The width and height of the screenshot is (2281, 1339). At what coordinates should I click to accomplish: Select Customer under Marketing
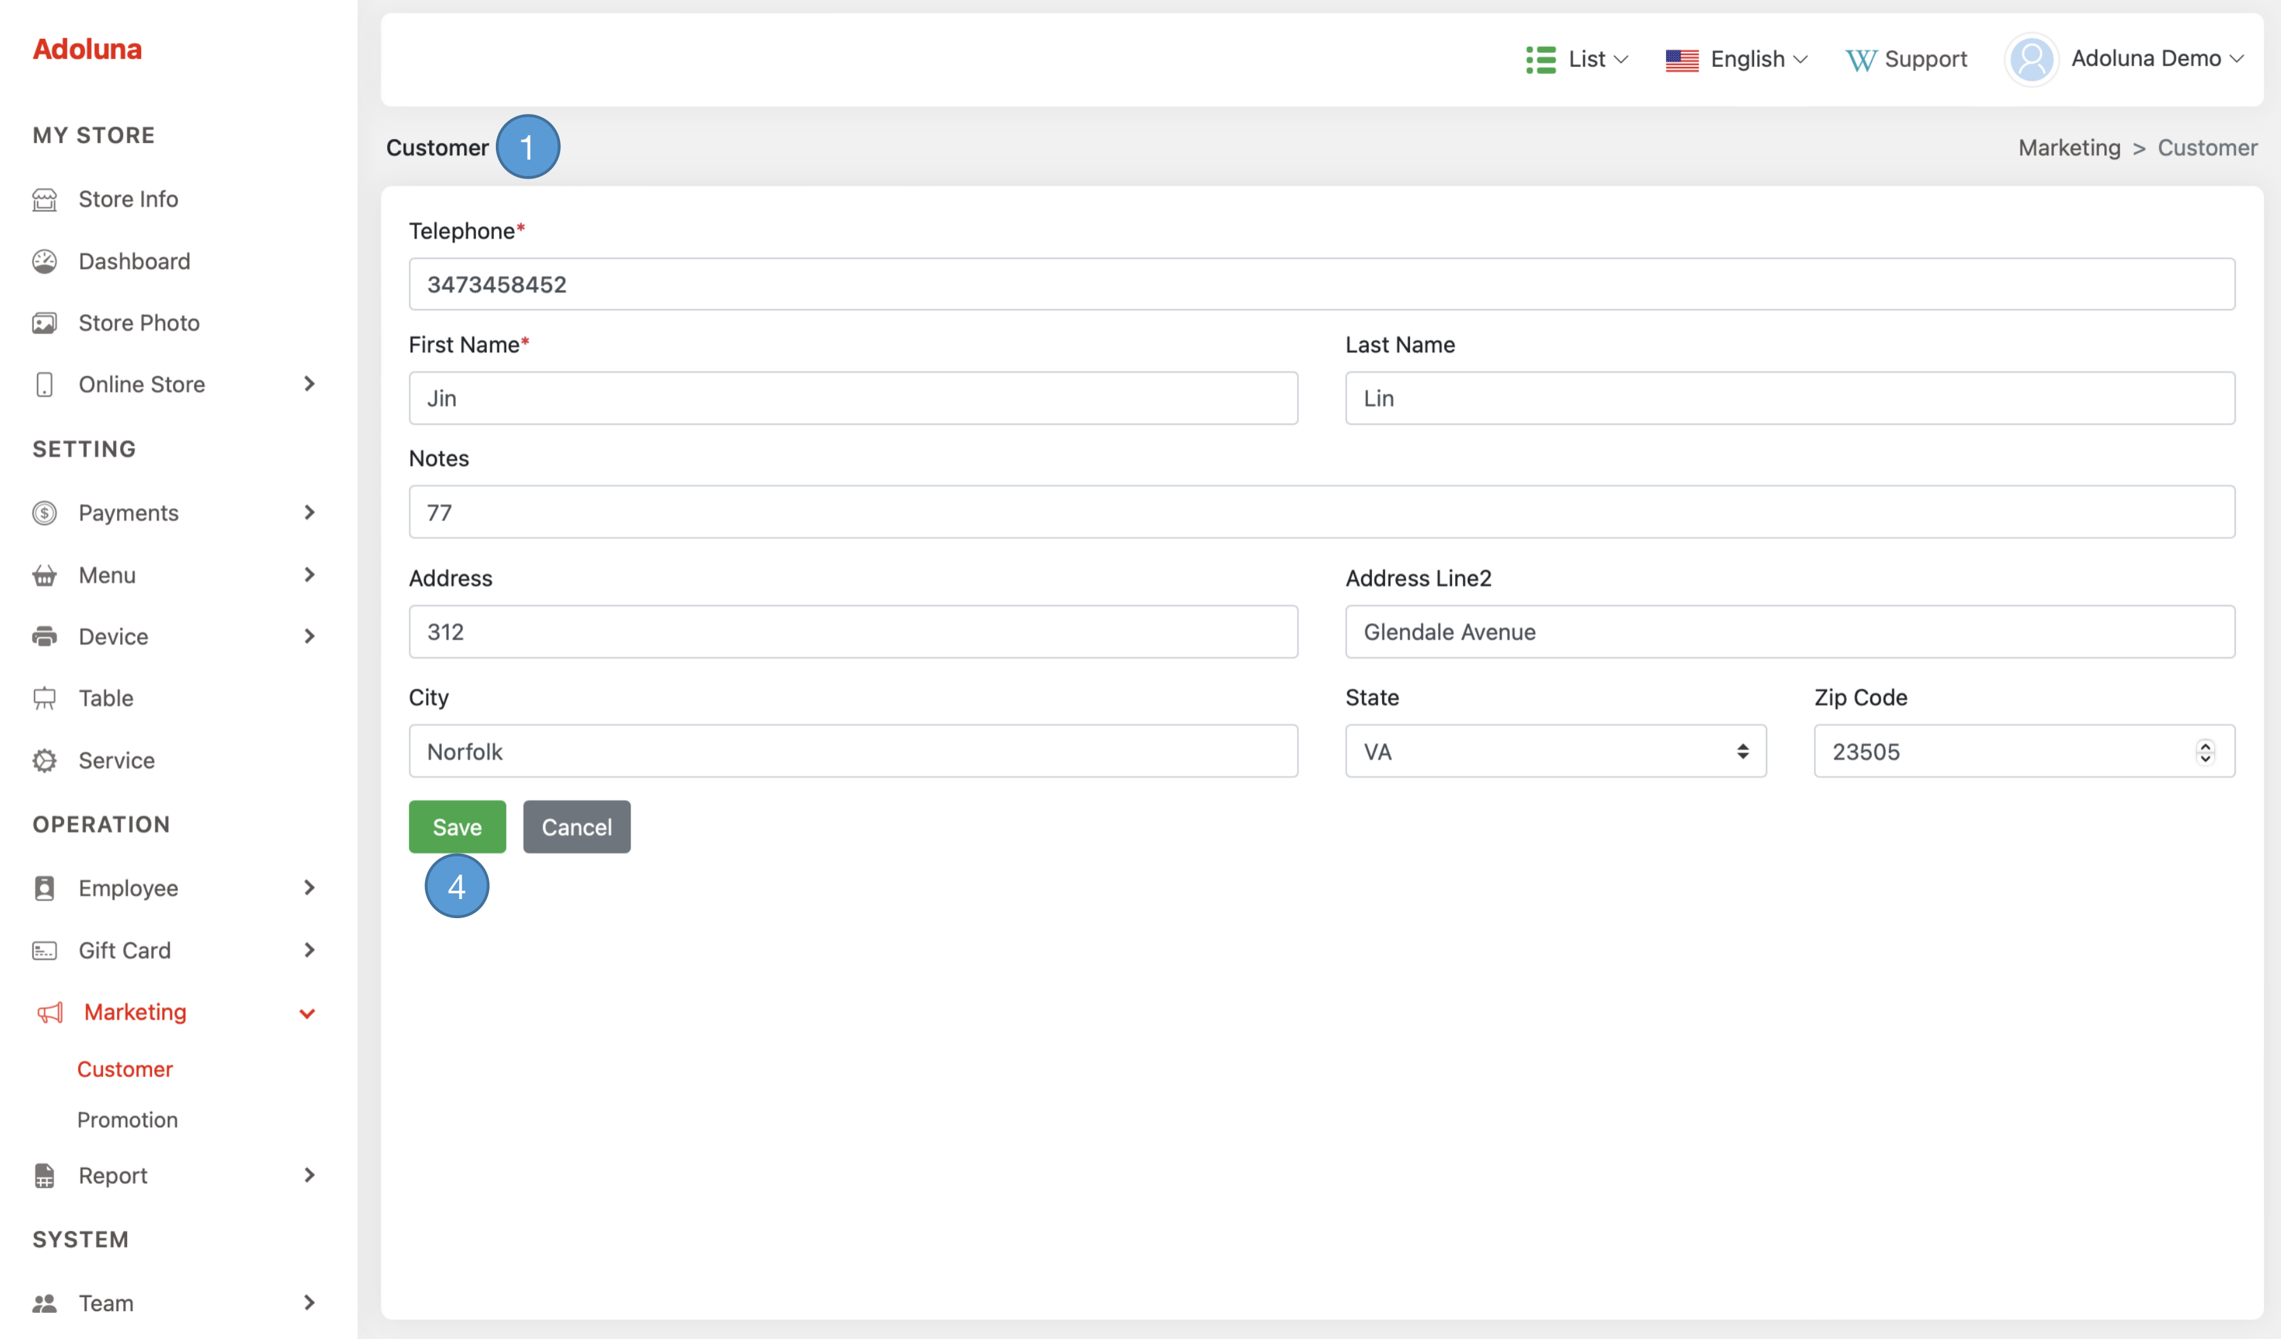(x=125, y=1069)
